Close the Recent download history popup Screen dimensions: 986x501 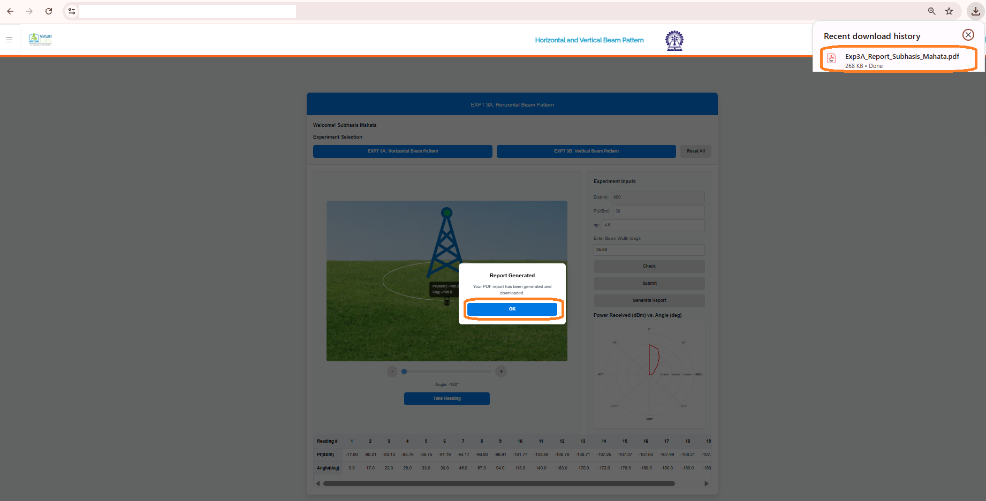click(x=968, y=35)
